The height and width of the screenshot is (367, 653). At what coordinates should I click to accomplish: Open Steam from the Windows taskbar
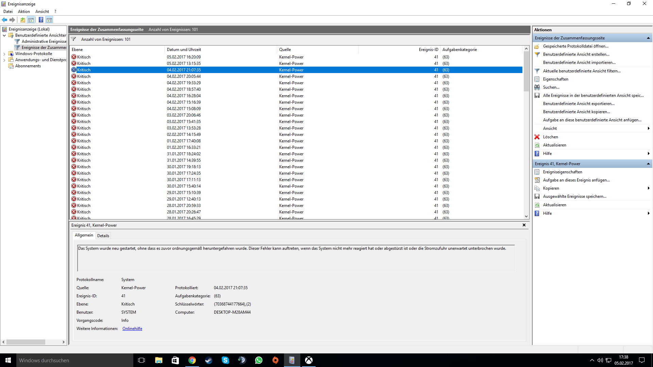208,360
